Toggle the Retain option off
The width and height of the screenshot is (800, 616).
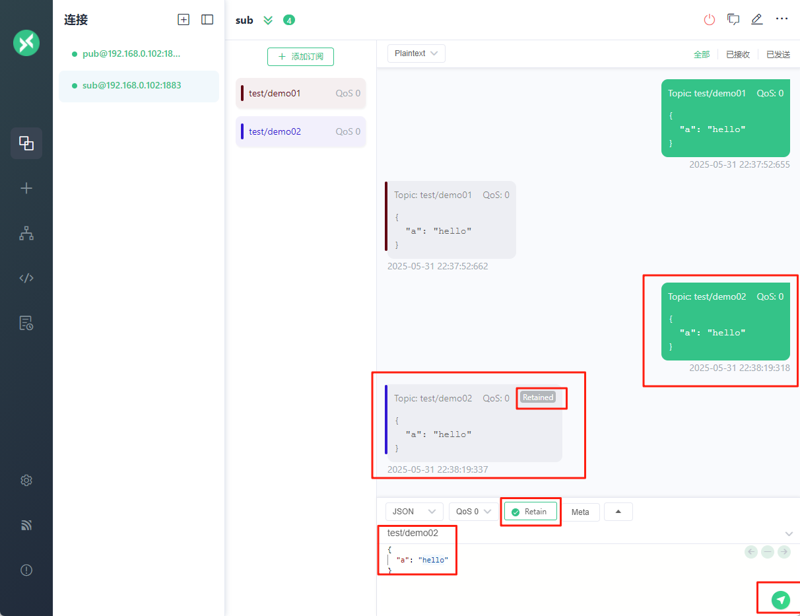point(530,512)
